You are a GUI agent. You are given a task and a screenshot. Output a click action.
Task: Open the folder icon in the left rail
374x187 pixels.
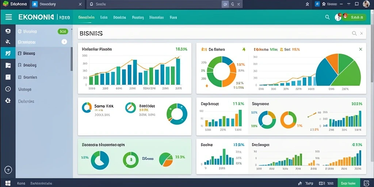pos(8,65)
